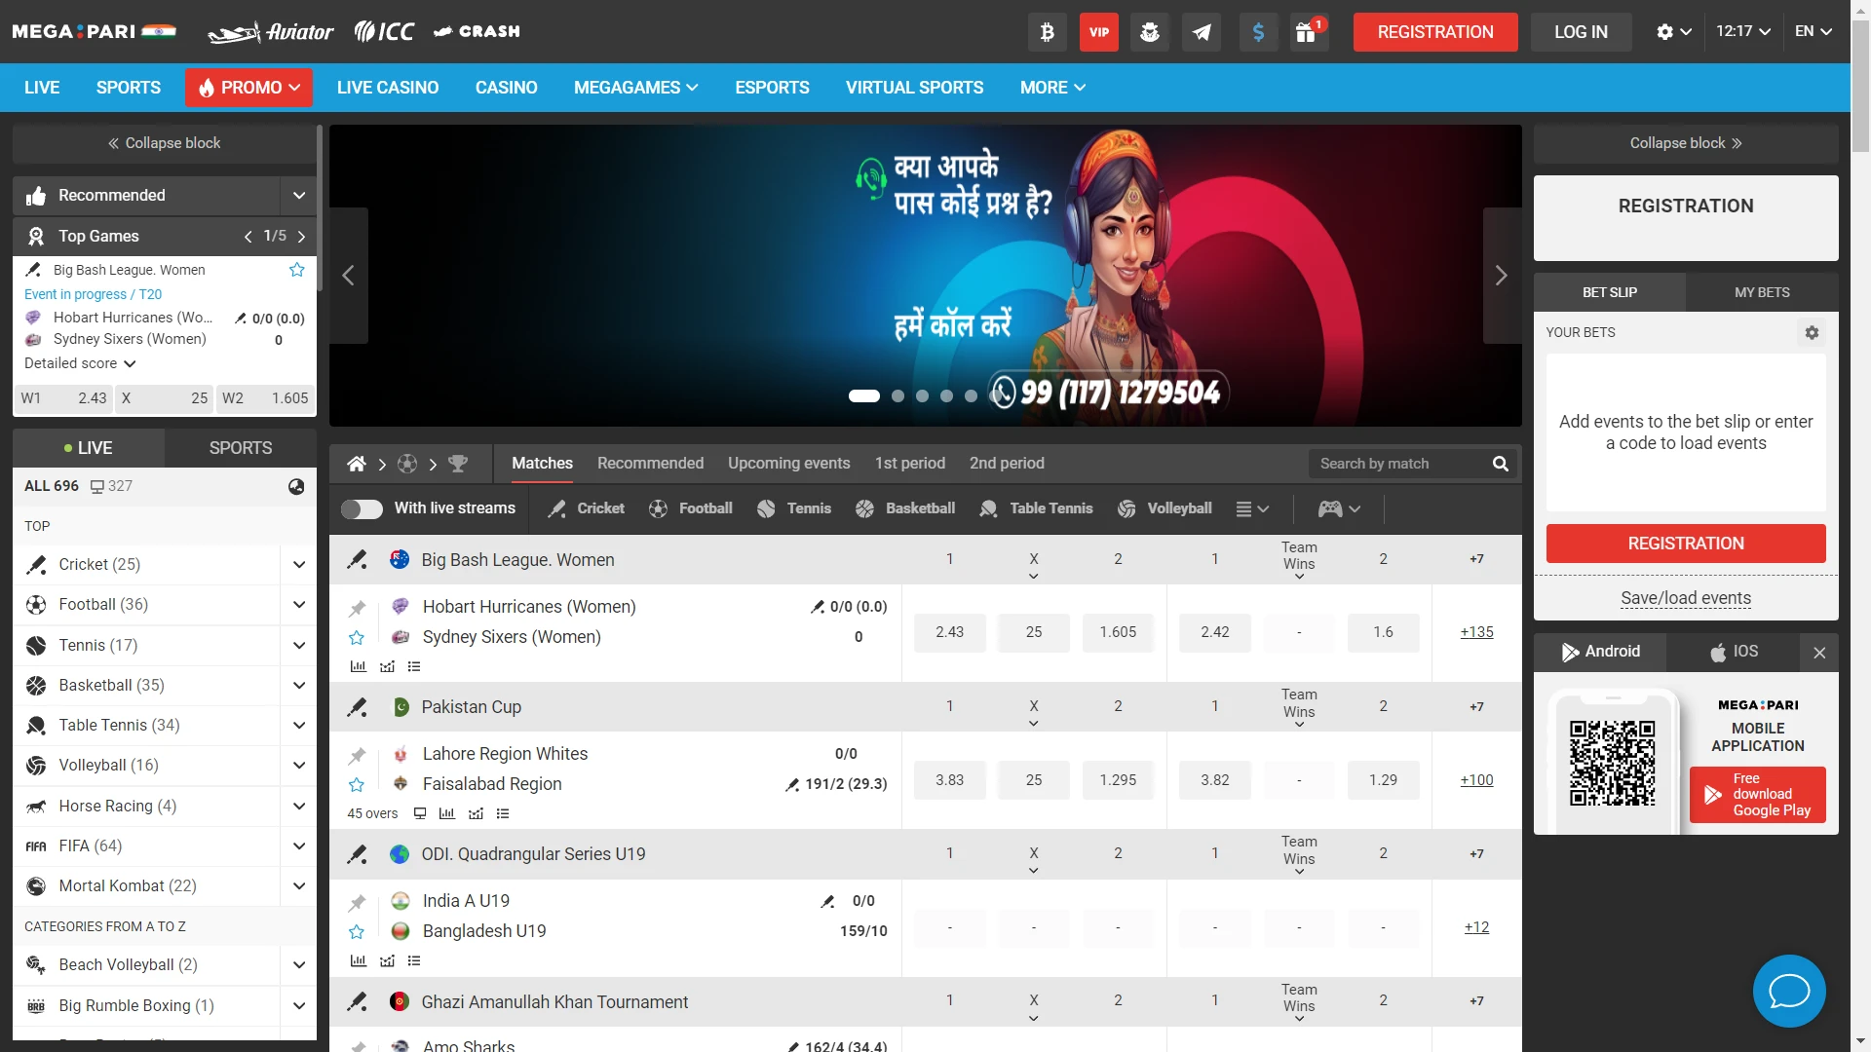The image size is (1871, 1052).
Task: Open video broadcast icon for Lahore Region match
Action: point(420,813)
